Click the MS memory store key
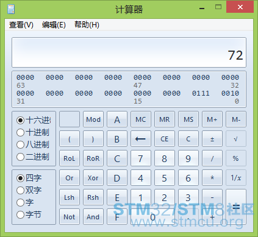The image size is (258, 237). 188,119
